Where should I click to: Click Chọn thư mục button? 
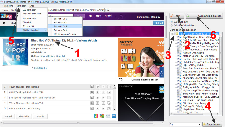tap(212, 124)
